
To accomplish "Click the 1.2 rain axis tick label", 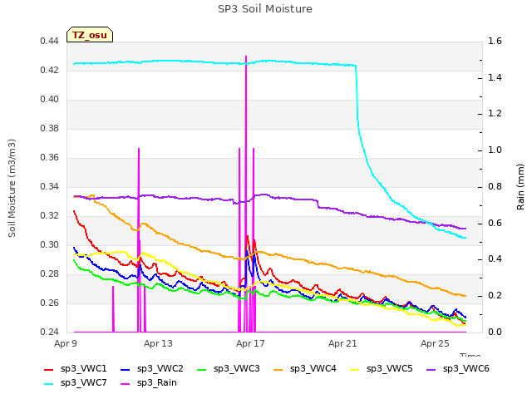I will tap(495, 114).
